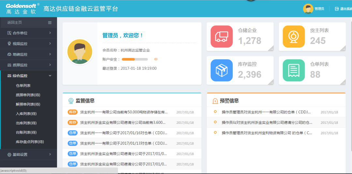Click the administrator avatar in top bar

[308, 9]
